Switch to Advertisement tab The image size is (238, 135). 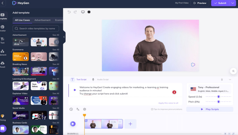click(x=42, y=20)
